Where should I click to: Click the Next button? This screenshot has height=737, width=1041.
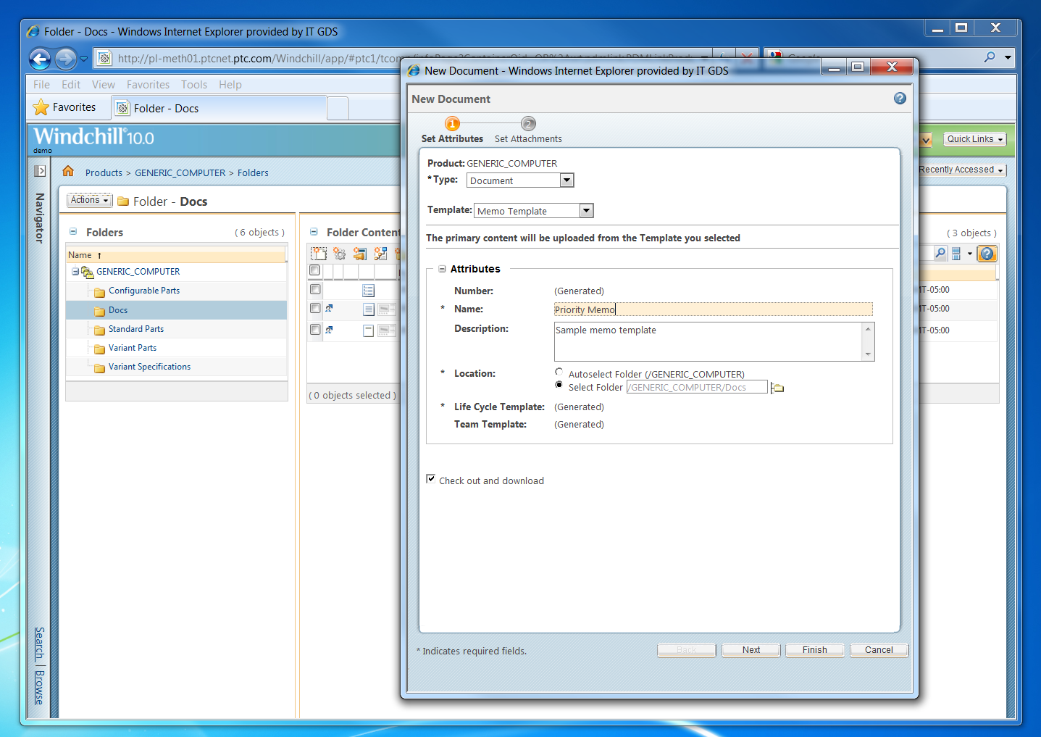point(751,649)
